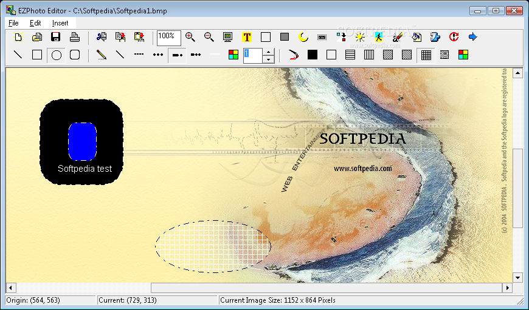
Task: Open the Edit menu
Action: pyautogui.click(x=35, y=23)
